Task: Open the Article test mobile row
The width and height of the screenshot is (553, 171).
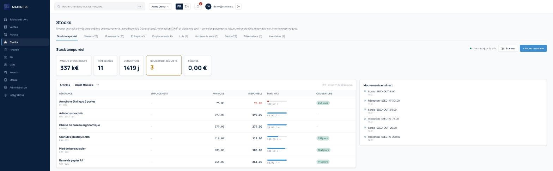Action: 206,115
